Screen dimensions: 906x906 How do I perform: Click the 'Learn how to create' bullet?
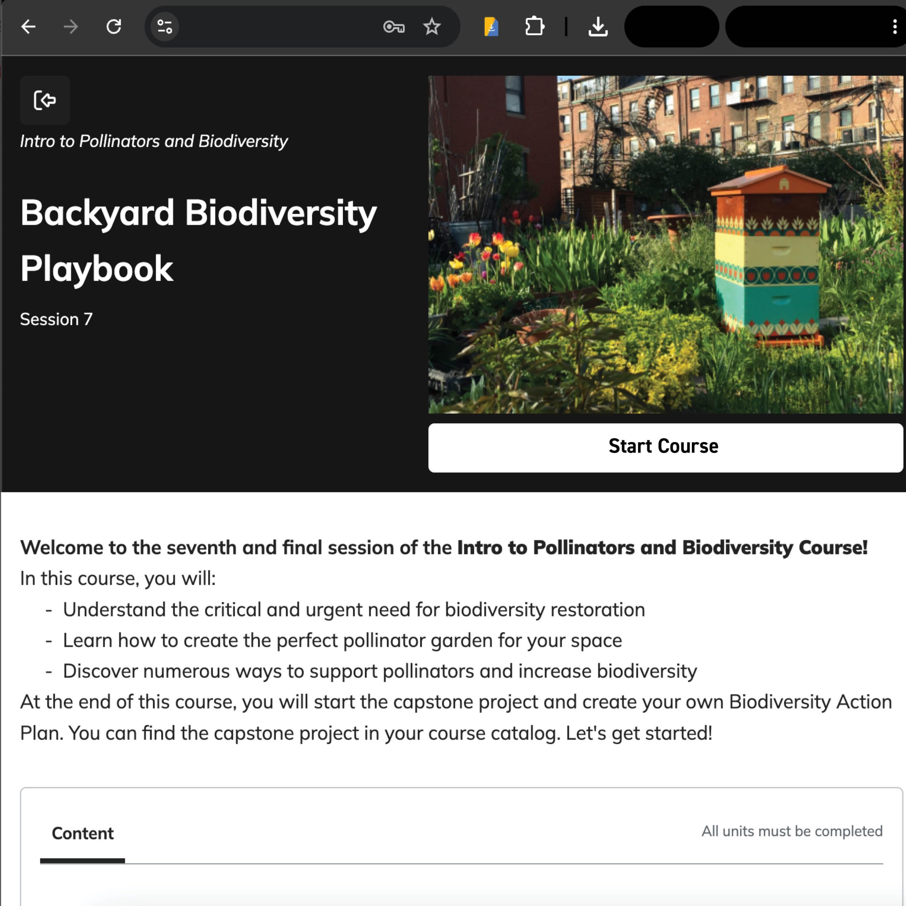coord(342,640)
